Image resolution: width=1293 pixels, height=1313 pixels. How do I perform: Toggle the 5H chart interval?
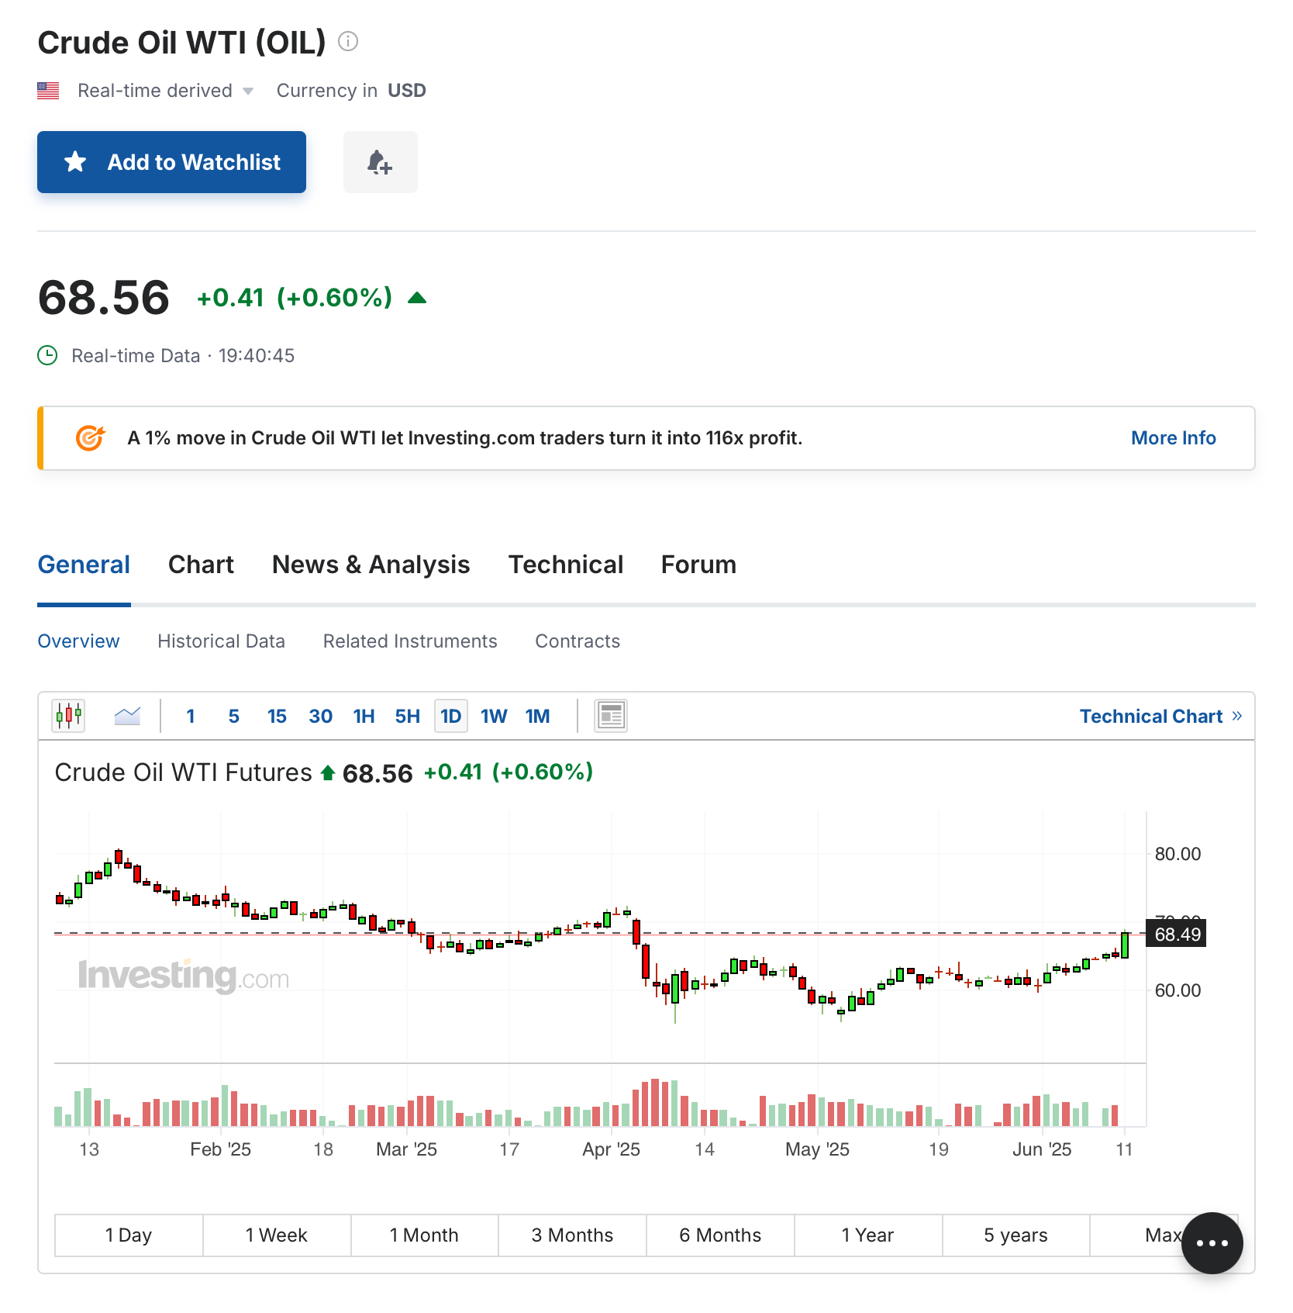(408, 716)
